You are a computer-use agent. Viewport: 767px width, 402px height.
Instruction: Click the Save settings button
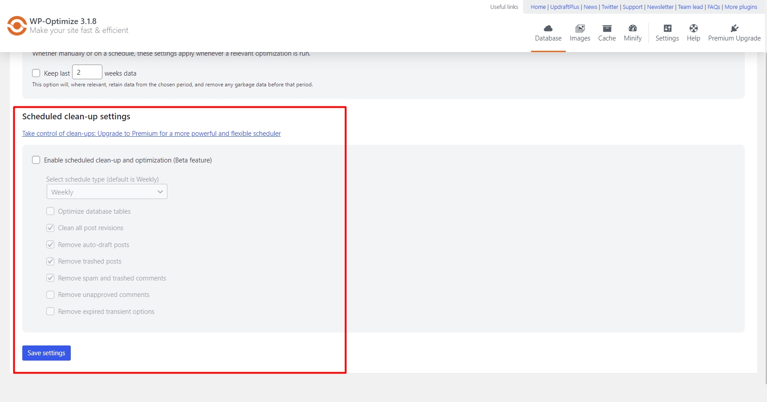point(46,353)
